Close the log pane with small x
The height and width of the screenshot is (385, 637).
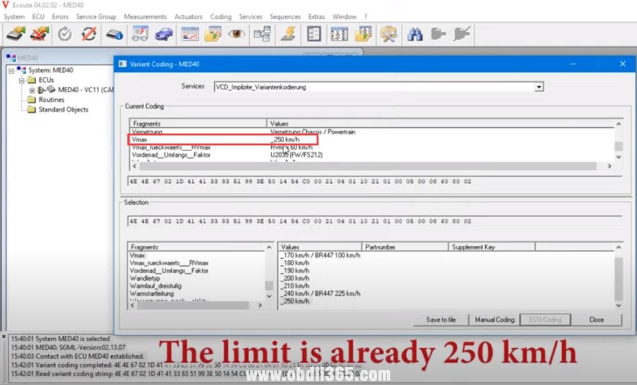4,337
